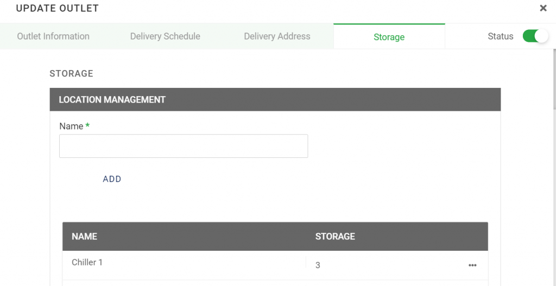
Task: Click the green required asterisk beside Name
Action: (87, 126)
